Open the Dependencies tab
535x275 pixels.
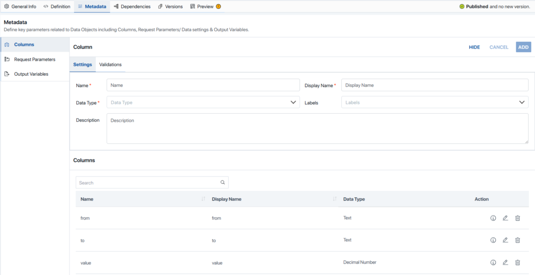pos(132,6)
